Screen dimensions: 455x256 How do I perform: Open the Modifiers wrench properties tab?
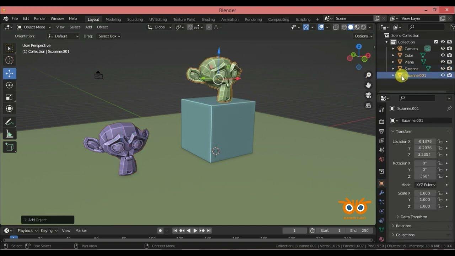click(382, 193)
